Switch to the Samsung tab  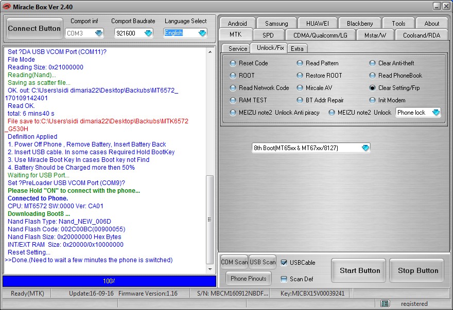[x=276, y=23]
